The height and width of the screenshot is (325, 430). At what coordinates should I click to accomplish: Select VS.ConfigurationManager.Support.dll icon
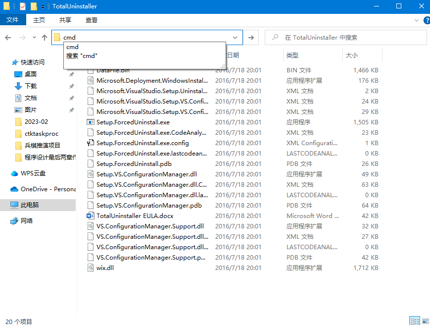click(91, 226)
